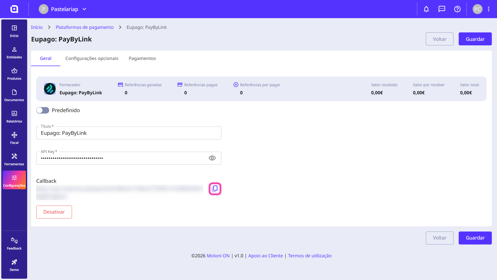Screen dimensions: 497x280
Task: Click the Referências por pagar icon
Action: click(x=236, y=85)
